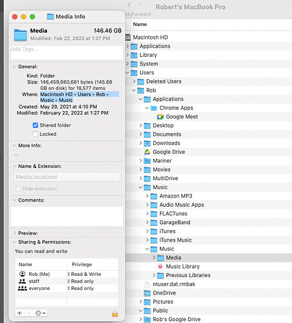Select the iTunes Music folder row
The width and height of the screenshot is (292, 323).
coord(208,240)
